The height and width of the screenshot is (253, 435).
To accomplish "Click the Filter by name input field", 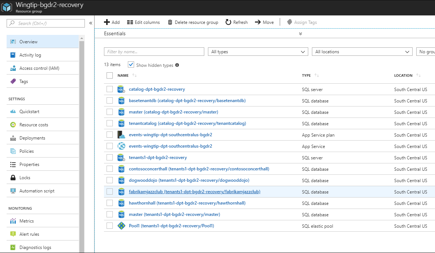I will tap(154, 52).
